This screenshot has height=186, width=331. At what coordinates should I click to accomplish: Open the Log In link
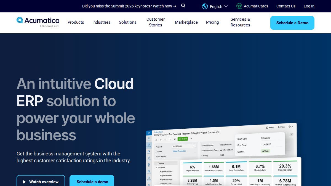click(309, 6)
